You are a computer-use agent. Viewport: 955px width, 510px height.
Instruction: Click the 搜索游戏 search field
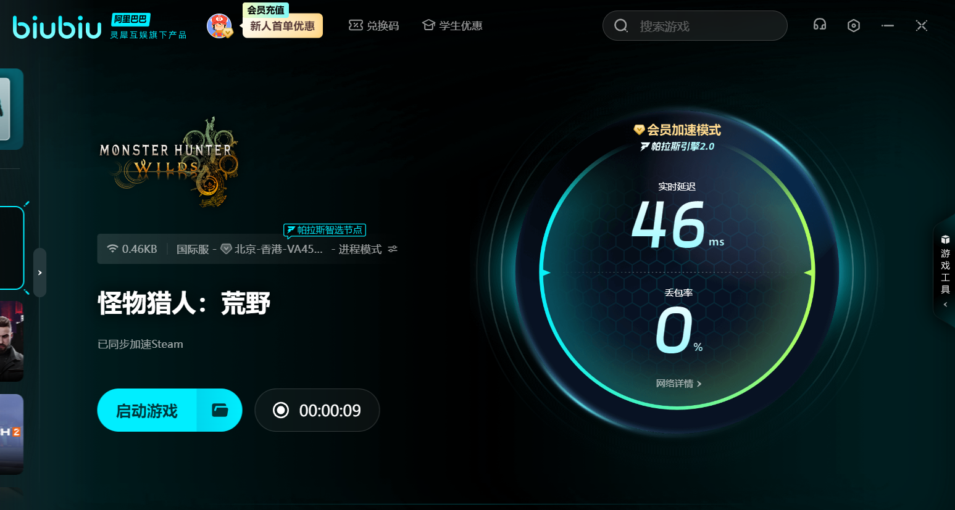click(695, 26)
